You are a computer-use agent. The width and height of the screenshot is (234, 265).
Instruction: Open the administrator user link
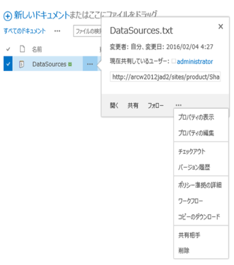[195, 61]
